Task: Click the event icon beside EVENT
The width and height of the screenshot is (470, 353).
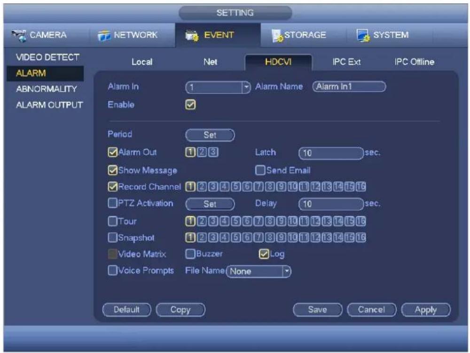Action: click(x=192, y=35)
